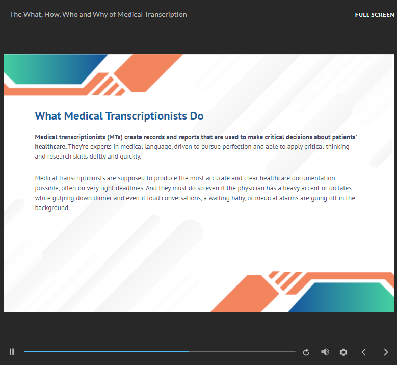Click the word "background." ending the paragraph
Viewport: 397px width, 365px height.
(x=52, y=208)
